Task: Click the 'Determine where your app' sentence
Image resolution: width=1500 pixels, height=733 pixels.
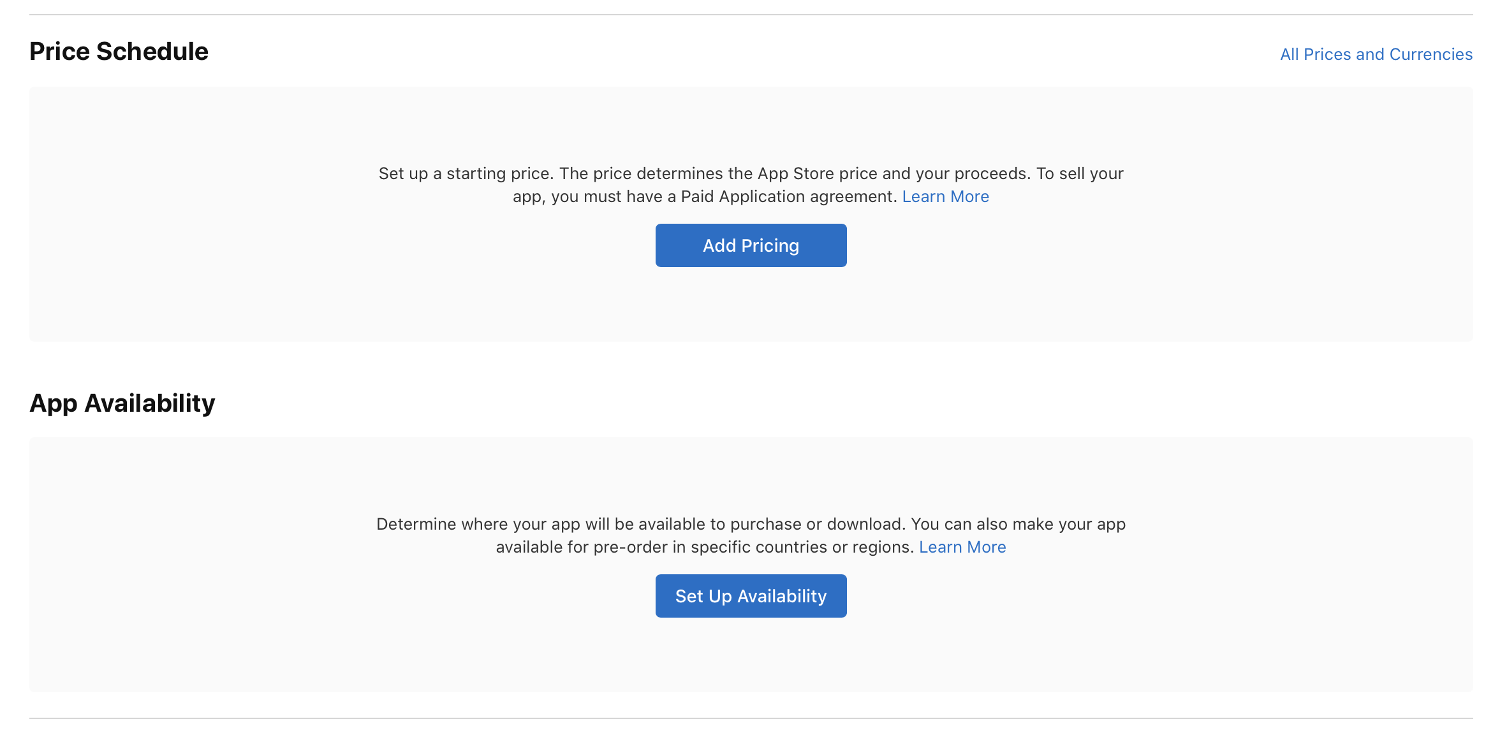Action: pos(478,524)
